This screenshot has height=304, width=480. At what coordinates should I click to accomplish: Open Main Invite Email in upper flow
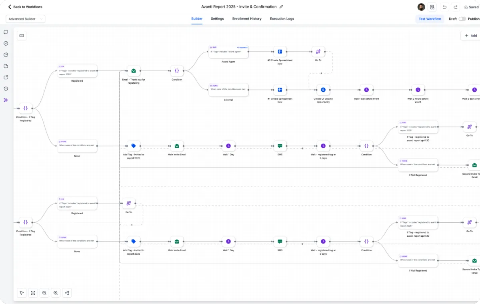click(177, 146)
